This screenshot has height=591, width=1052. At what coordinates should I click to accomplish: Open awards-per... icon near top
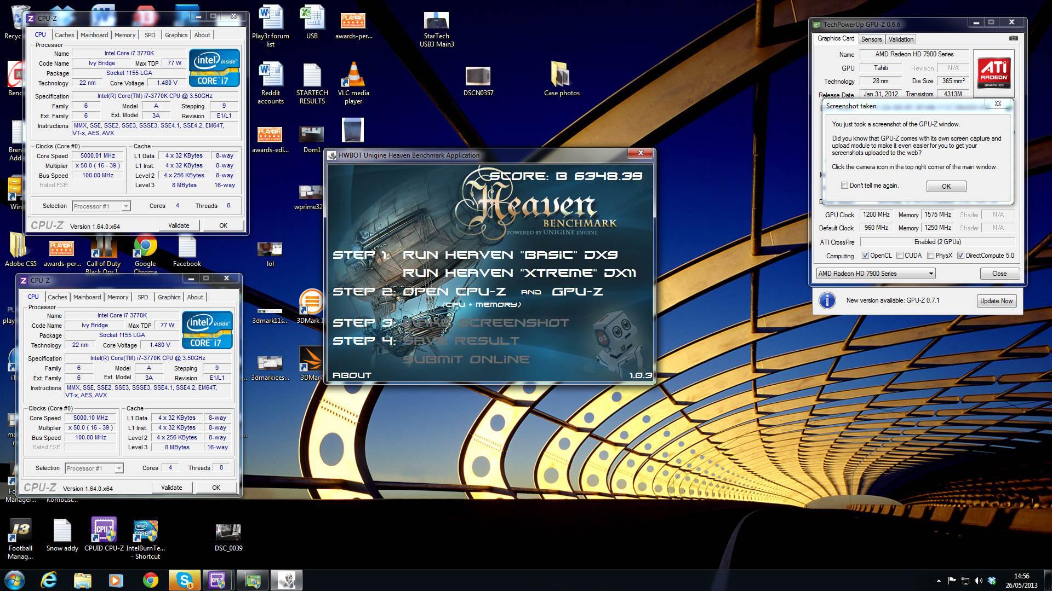(x=353, y=25)
